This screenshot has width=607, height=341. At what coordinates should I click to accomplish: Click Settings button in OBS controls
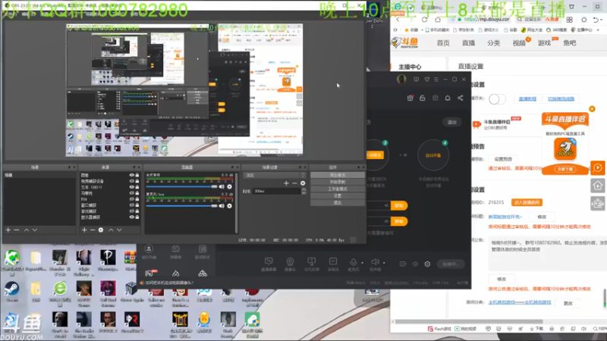coord(337,196)
